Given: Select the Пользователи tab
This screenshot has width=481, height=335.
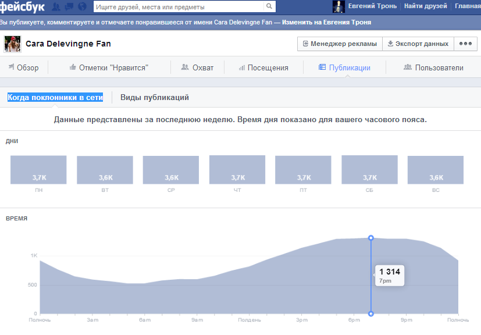Looking at the screenshot, I should click(433, 67).
